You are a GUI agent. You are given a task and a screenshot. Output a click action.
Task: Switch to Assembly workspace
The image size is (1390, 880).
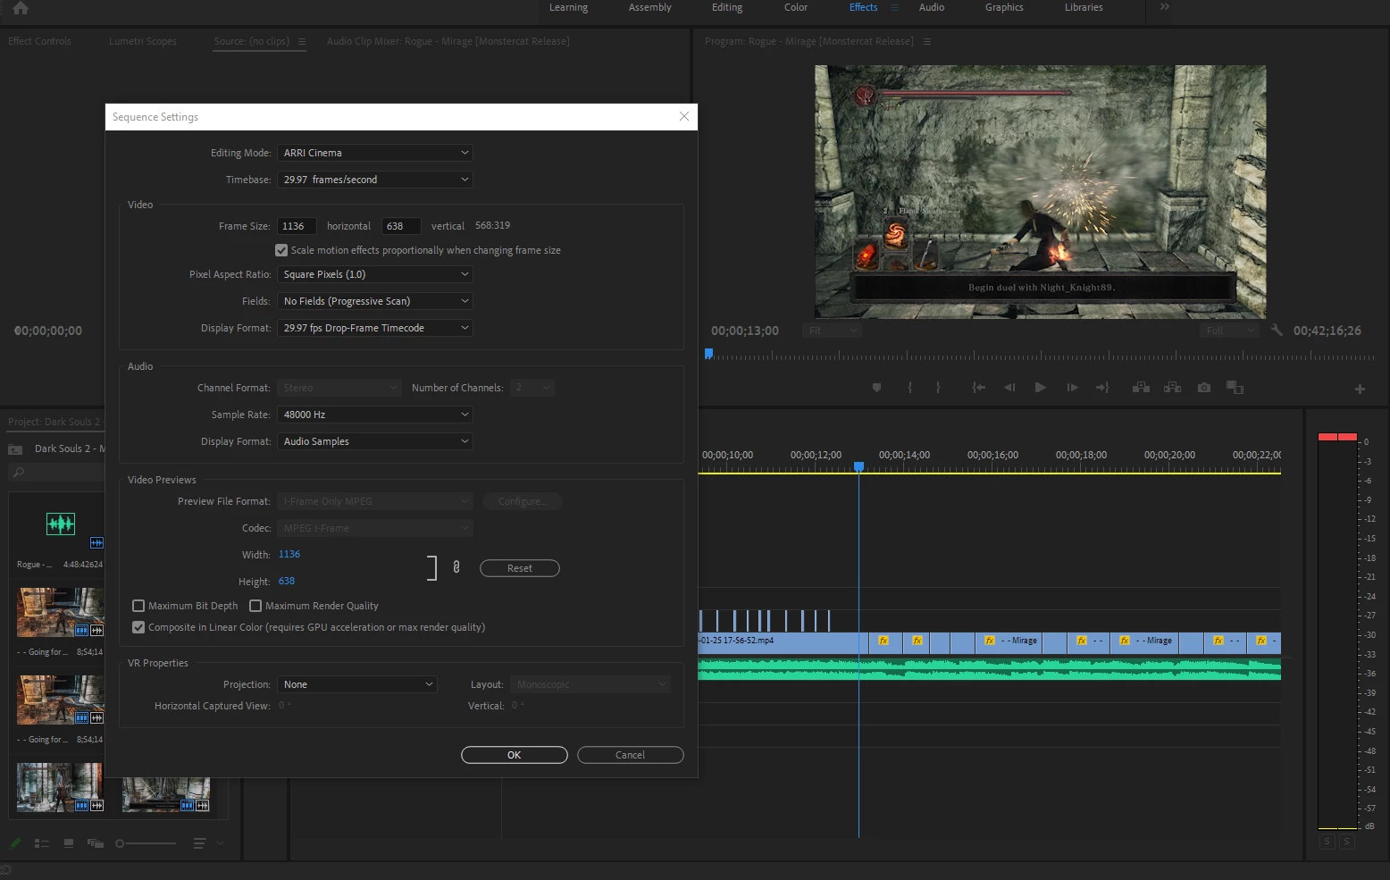(649, 7)
